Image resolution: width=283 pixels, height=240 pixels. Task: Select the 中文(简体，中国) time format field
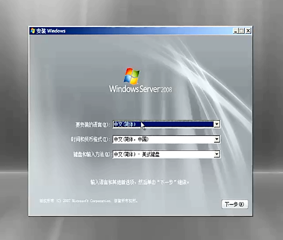coord(166,139)
